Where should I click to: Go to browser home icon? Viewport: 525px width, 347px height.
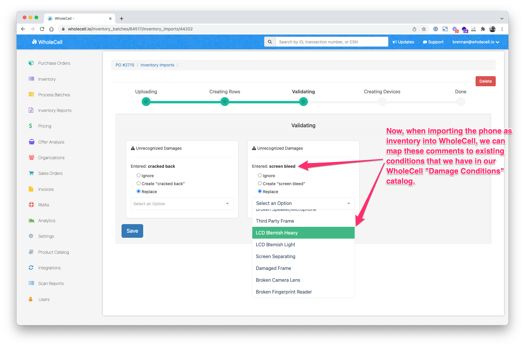51,29
